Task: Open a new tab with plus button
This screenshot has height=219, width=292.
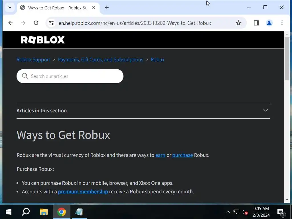Action: (107, 7)
